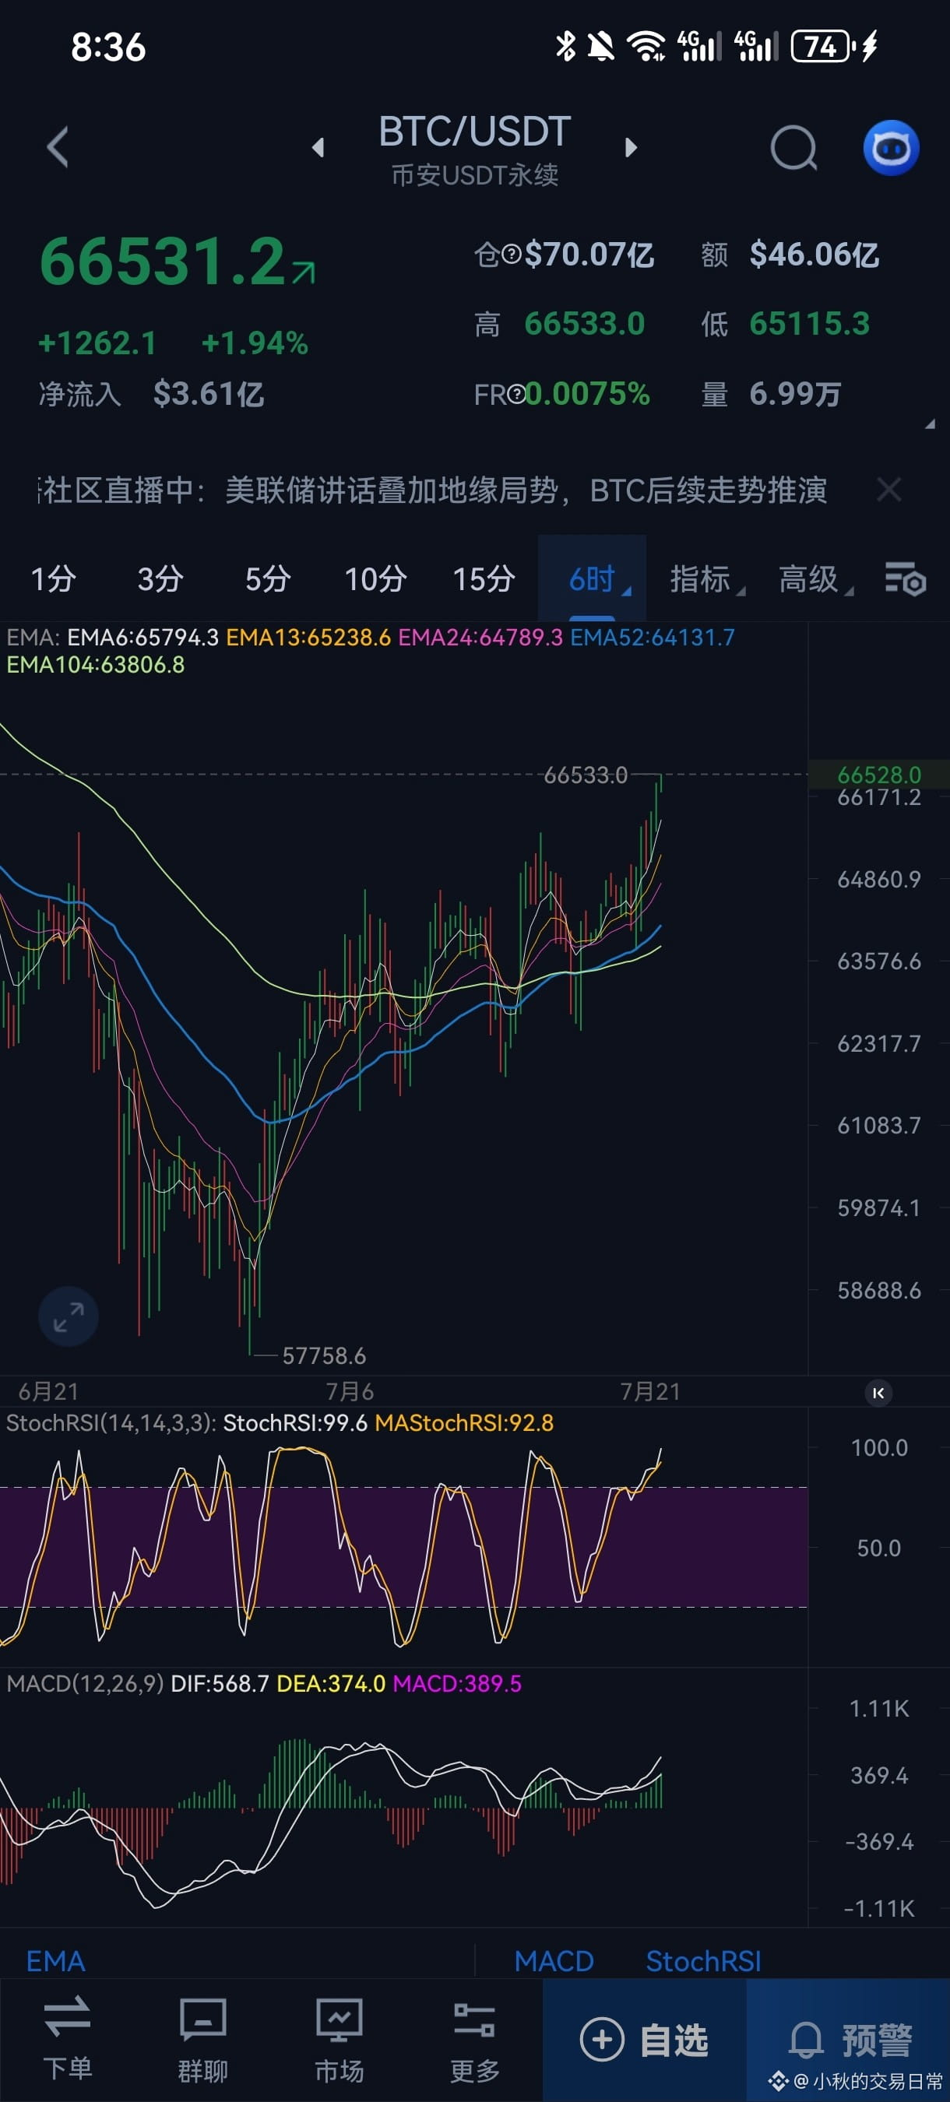The height and width of the screenshot is (2102, 950).
Task: Set a 预警 price alert
Action: 849,2040
